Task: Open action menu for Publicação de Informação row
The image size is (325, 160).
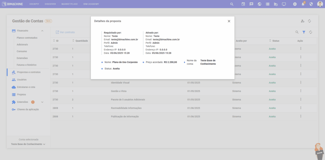Action: click(301, 117)
